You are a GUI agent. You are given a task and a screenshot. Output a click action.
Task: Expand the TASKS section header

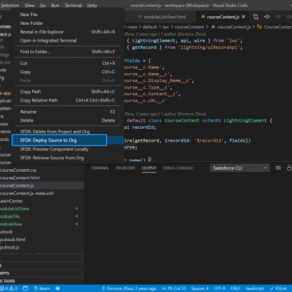pyautogui.click(x=42, y=281)
